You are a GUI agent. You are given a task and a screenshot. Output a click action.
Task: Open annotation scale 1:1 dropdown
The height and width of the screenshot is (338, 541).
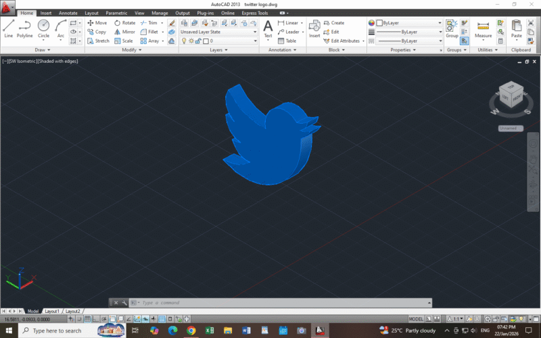click(x=456, y=319)
